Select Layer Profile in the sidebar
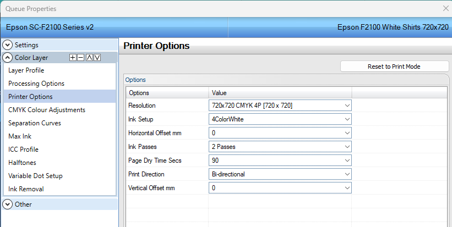 [59, 70]
